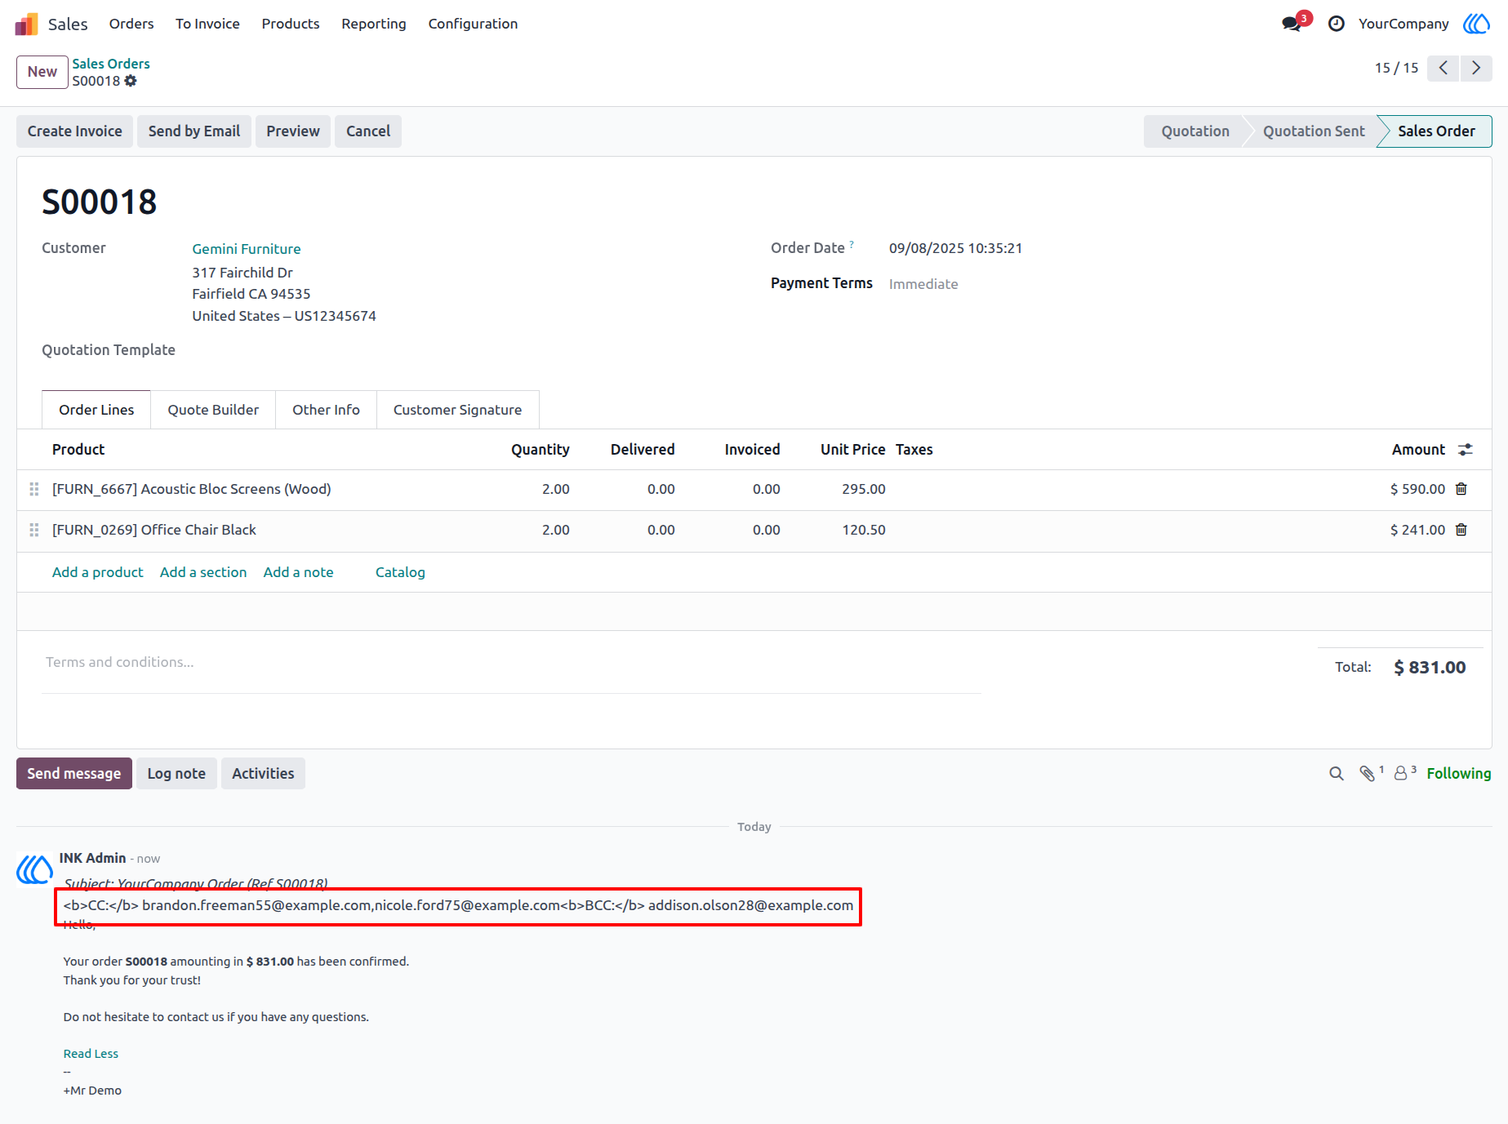Screen dimensions: 1508x1124
Task: Show the followers list icon
Action: pos(1403,773)
